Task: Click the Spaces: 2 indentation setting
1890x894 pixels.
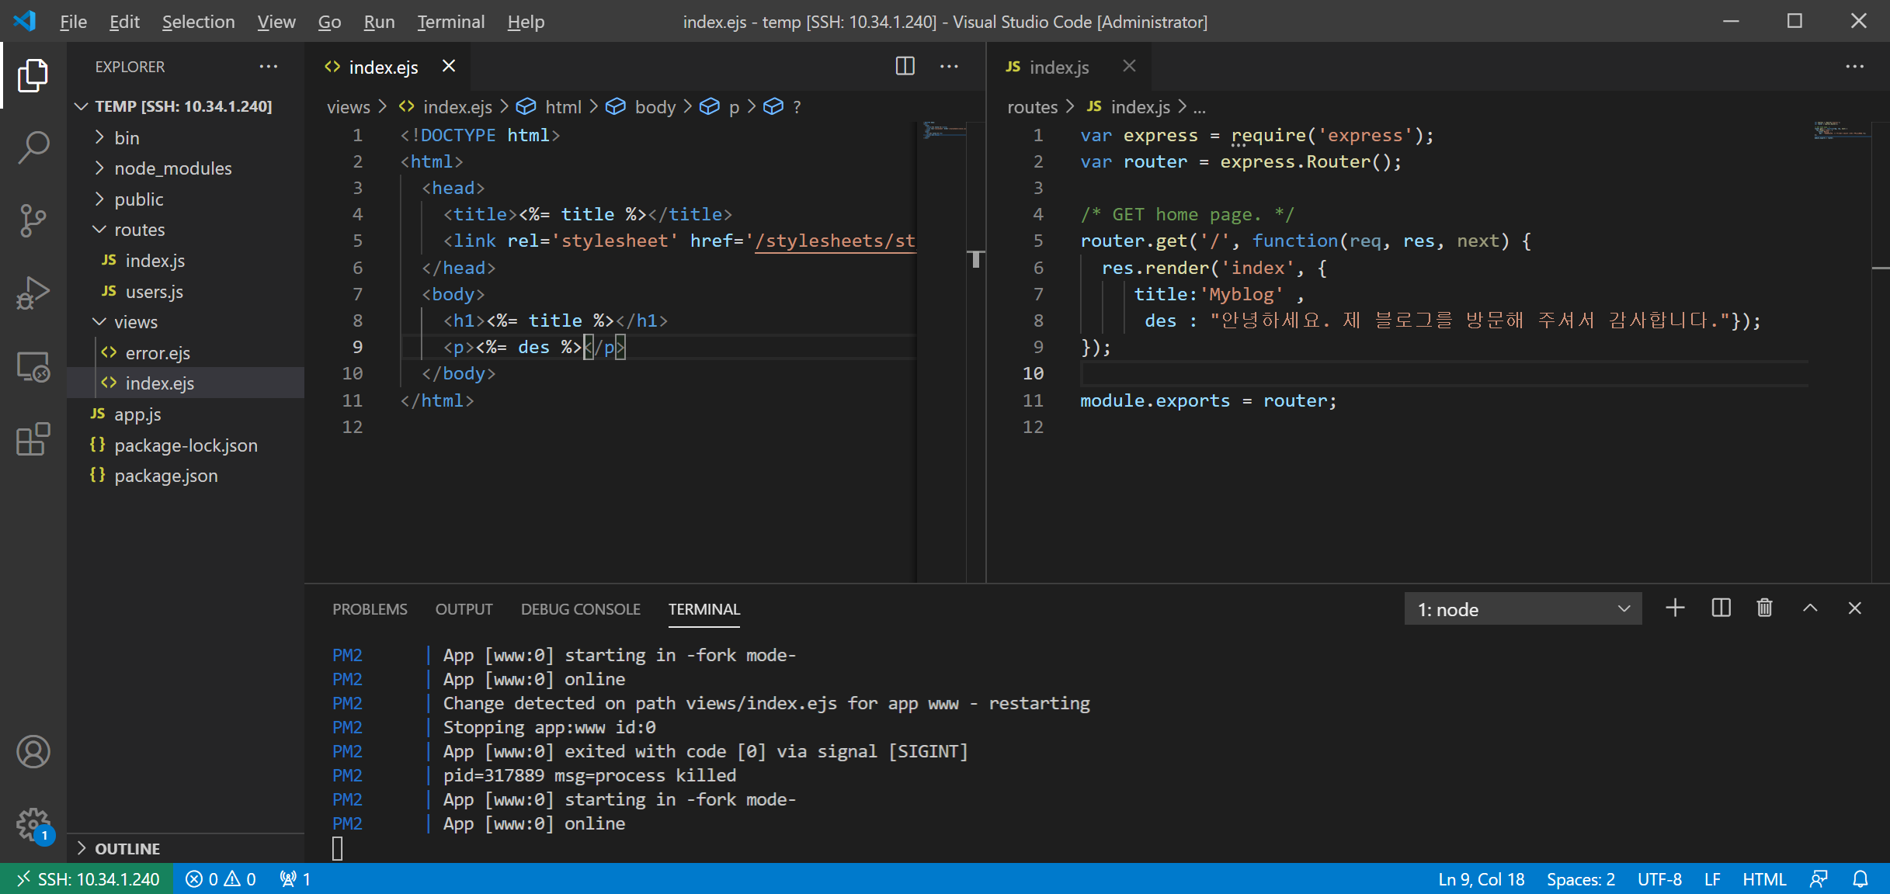Action: [x=1580, y=879]
